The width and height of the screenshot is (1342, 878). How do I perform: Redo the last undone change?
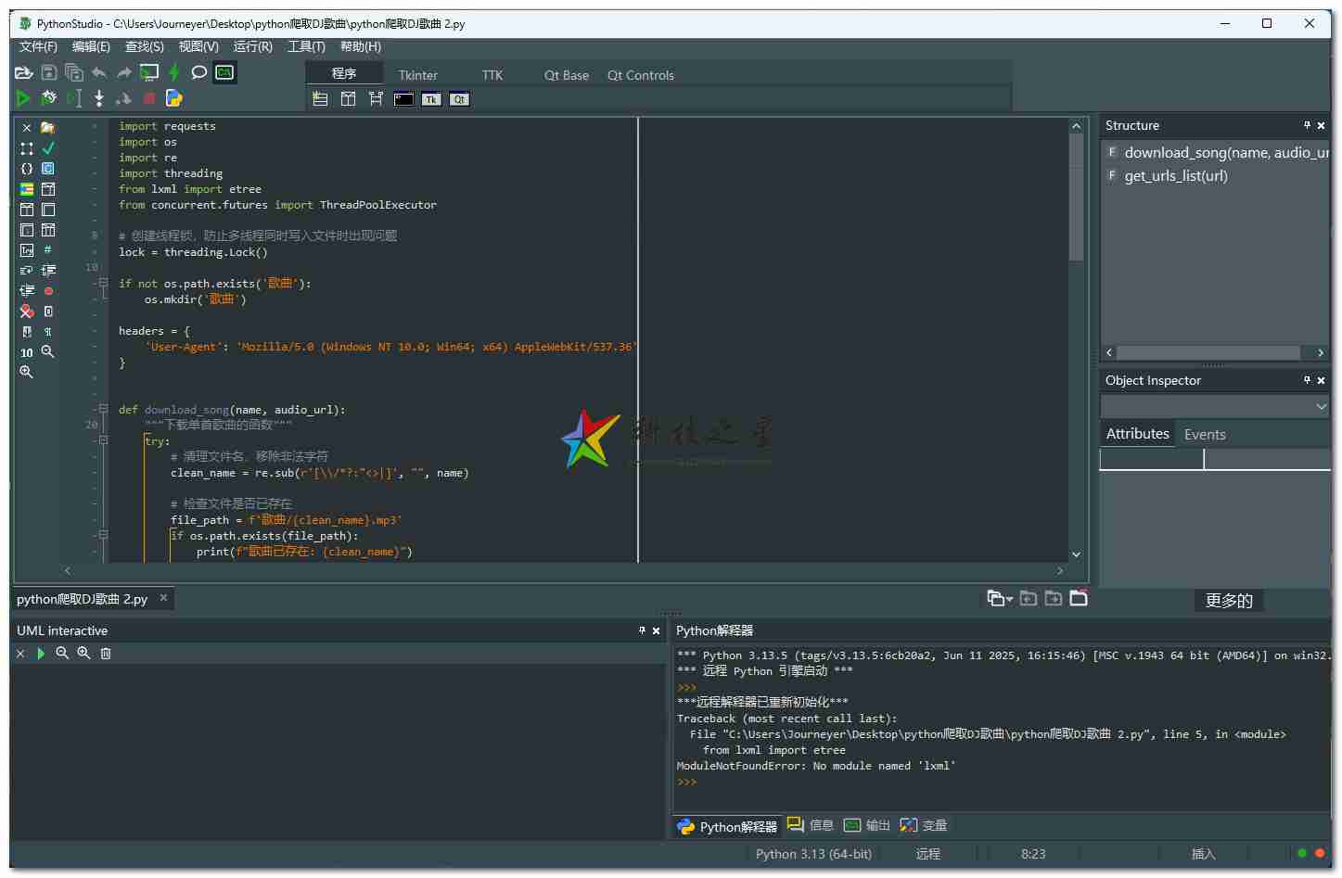123,72
